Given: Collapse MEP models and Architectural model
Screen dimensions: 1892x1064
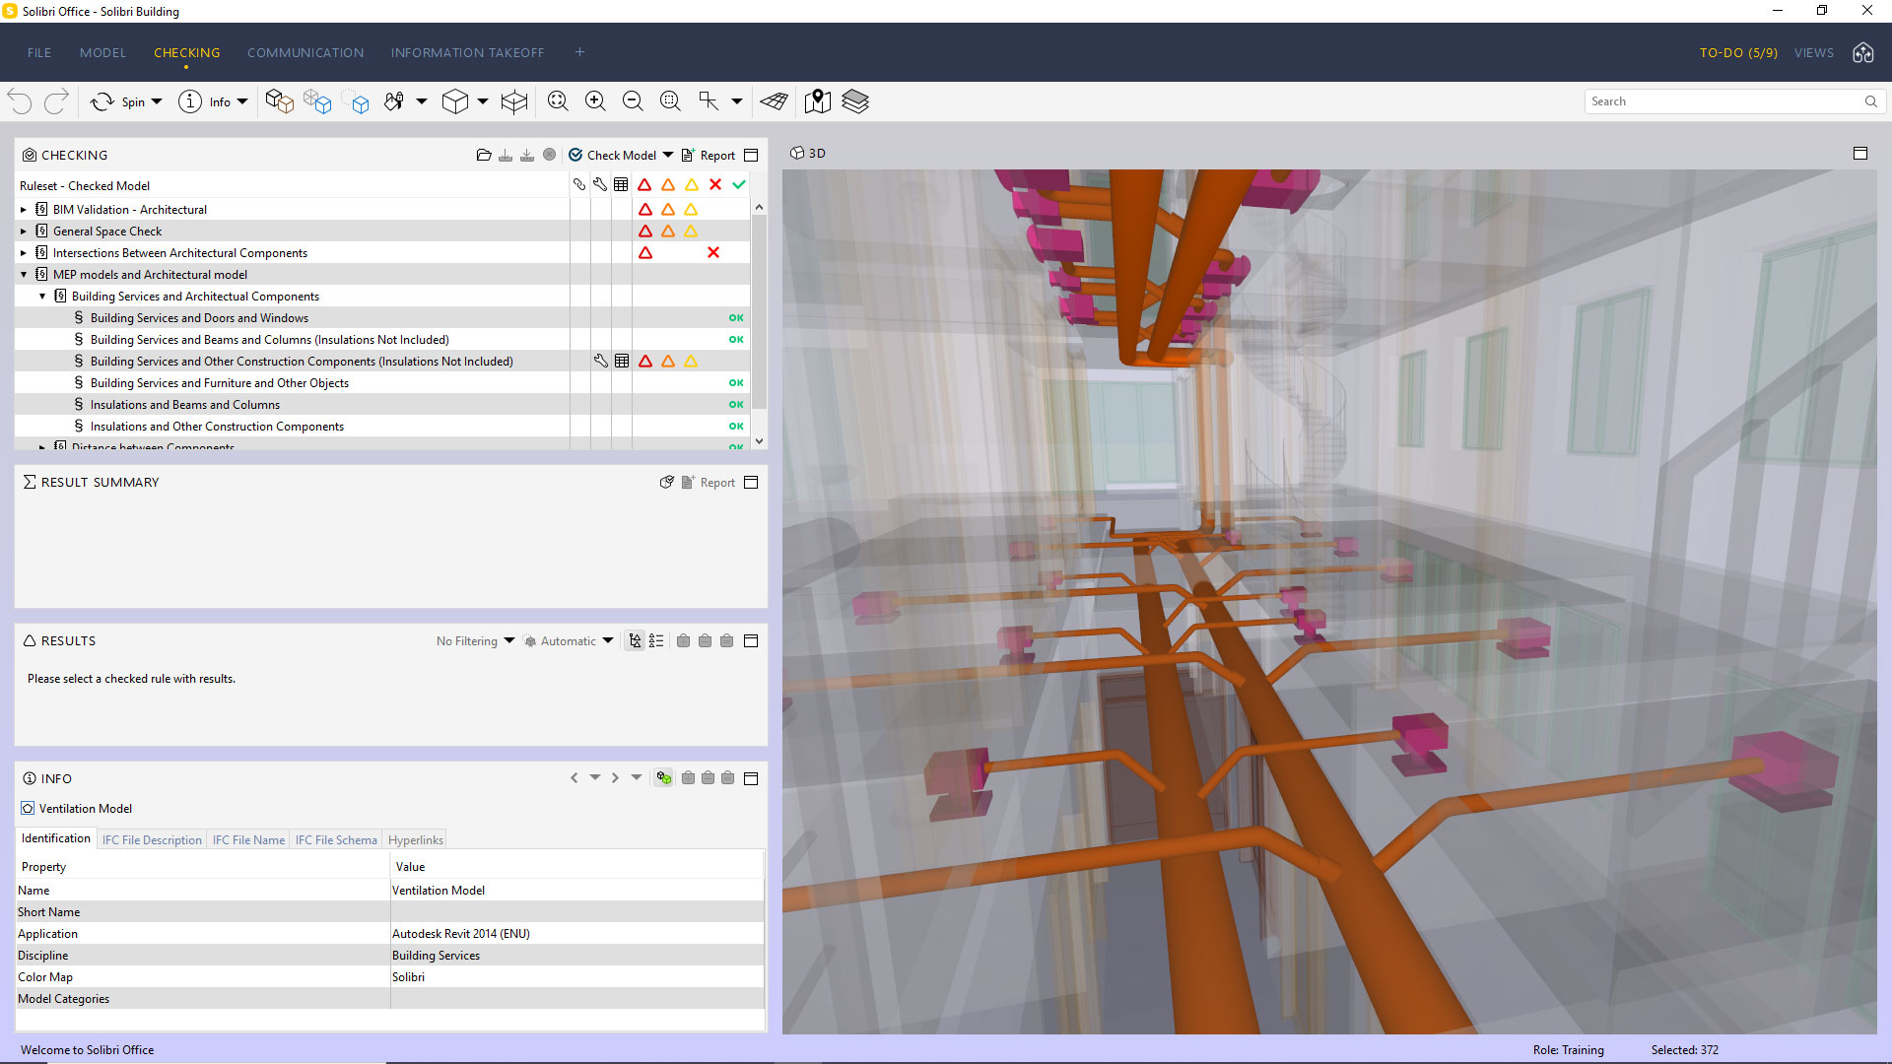Looking at the screenshot, I should [24, 275].
